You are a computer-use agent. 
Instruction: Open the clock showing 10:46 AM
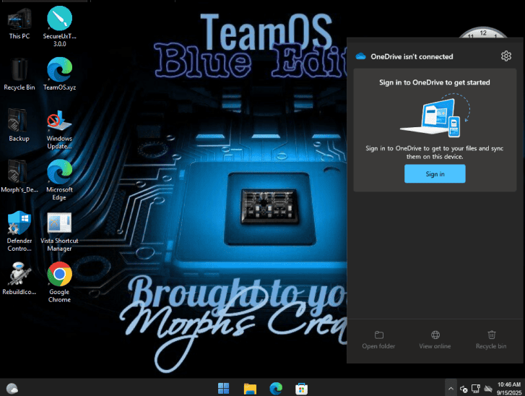pyautogui.click(x=509, y=388)
